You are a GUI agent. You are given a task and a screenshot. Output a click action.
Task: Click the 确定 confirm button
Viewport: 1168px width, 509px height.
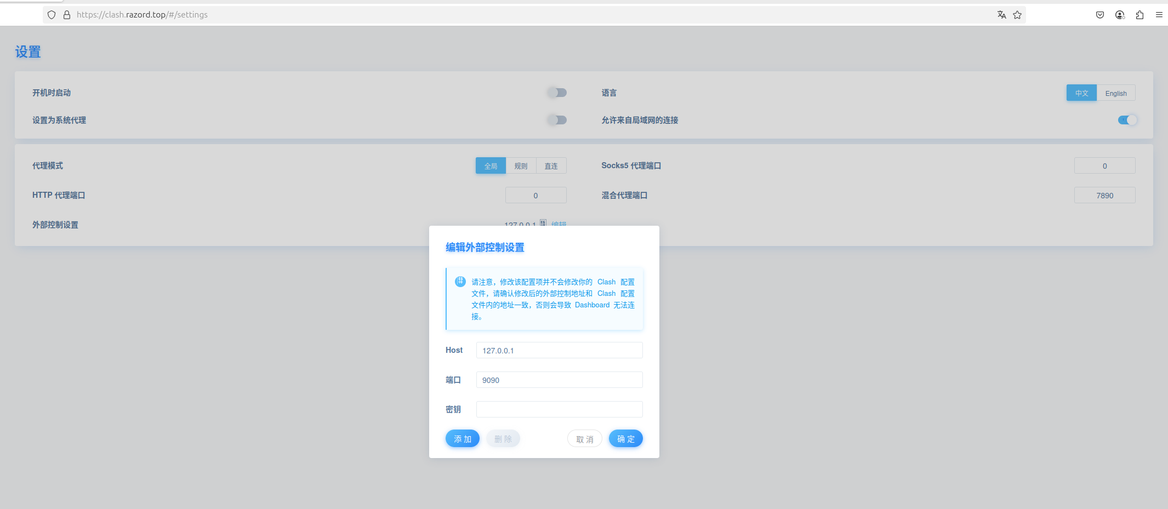626,439
